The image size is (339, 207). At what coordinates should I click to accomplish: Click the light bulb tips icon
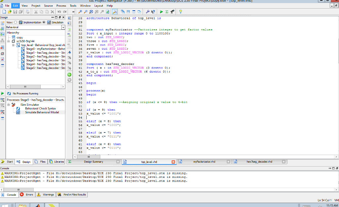(x=180, y=12)
